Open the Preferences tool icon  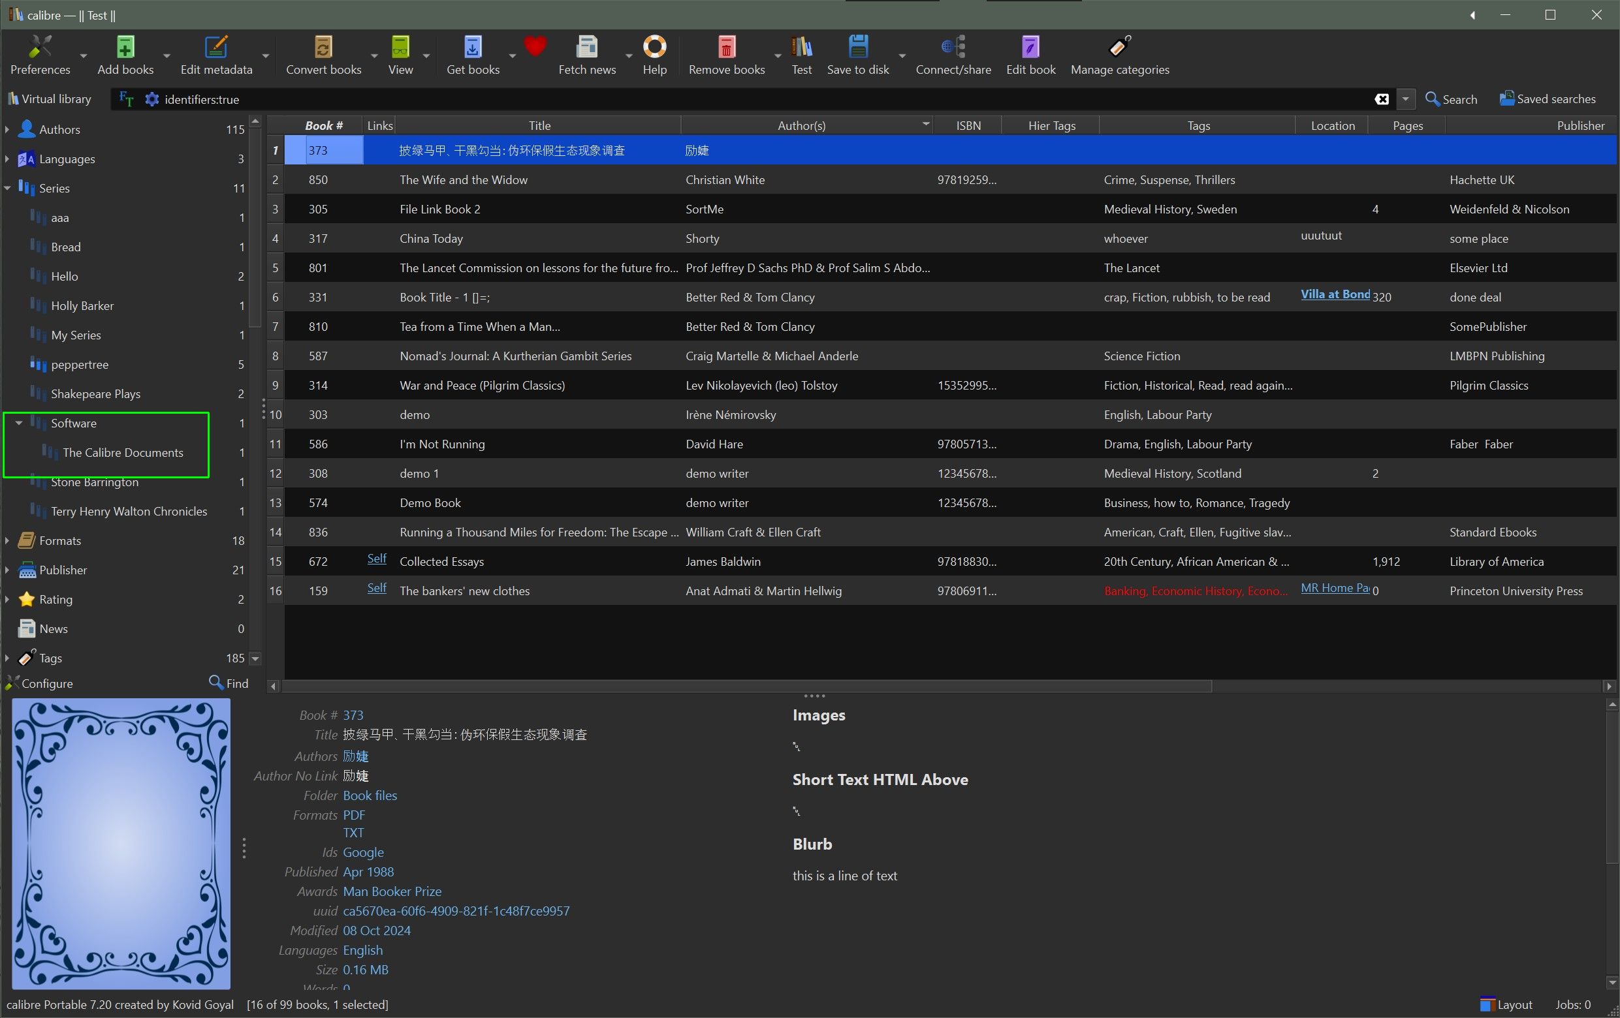(x=40, y=47)
